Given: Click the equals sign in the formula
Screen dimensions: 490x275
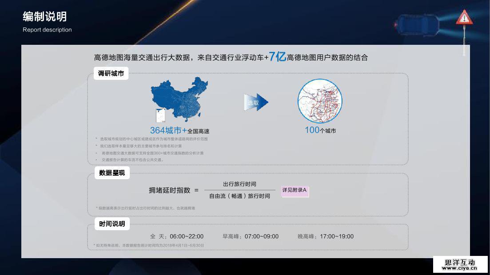Looking at the screenshot, I should pos(196,190).
